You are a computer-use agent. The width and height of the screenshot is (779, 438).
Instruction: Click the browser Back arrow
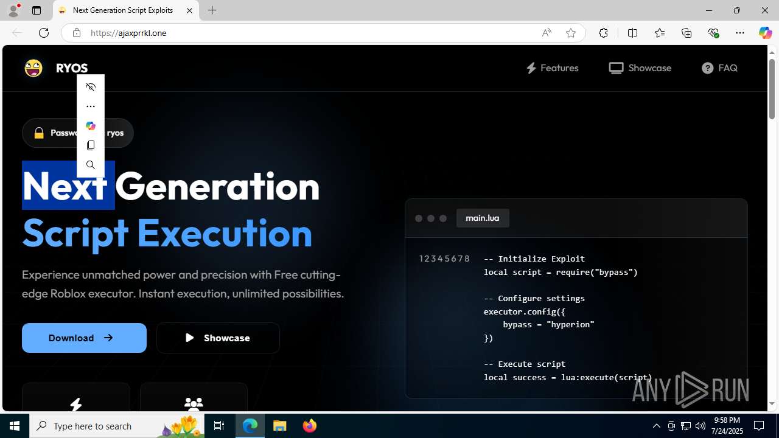(17, 33)
